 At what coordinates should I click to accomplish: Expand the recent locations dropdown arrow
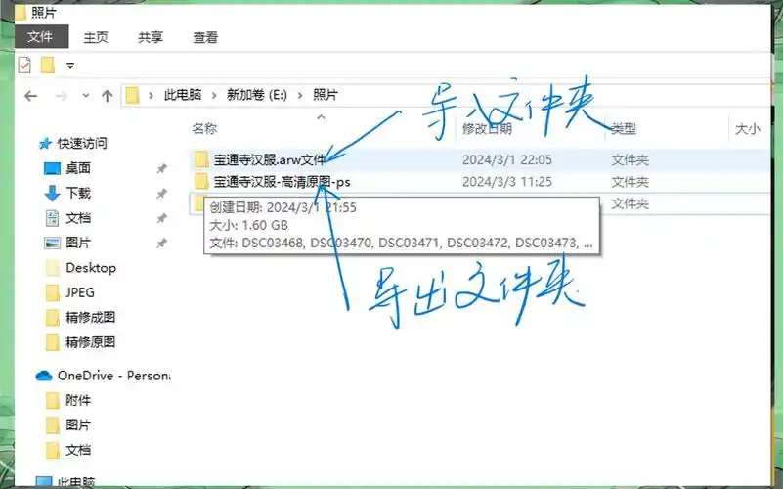click(x=84, y=96)
